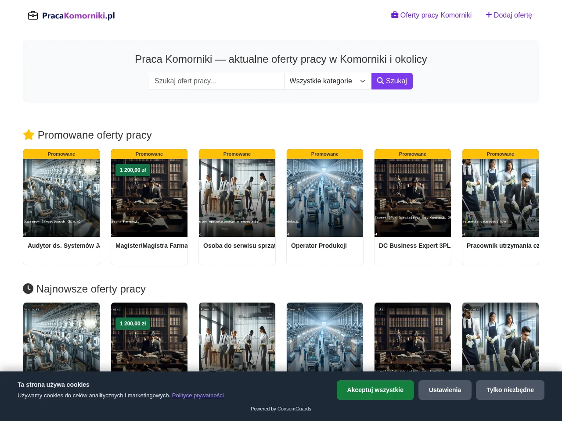Open promoted Audytor ds. Systemów thumbnail
This screenshot has width=562, height=421.
(x=61, y=198)
